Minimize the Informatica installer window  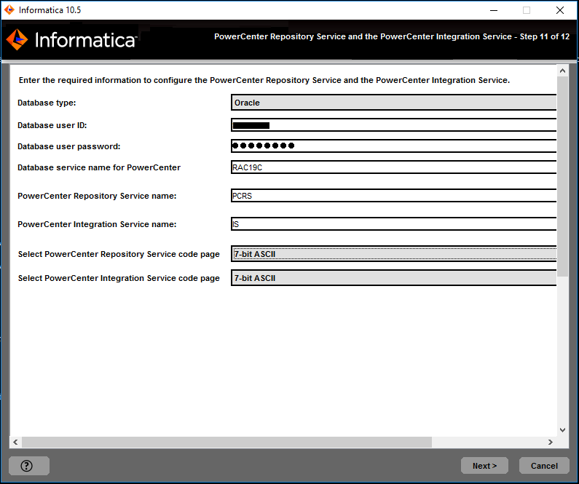coord(494,10)
